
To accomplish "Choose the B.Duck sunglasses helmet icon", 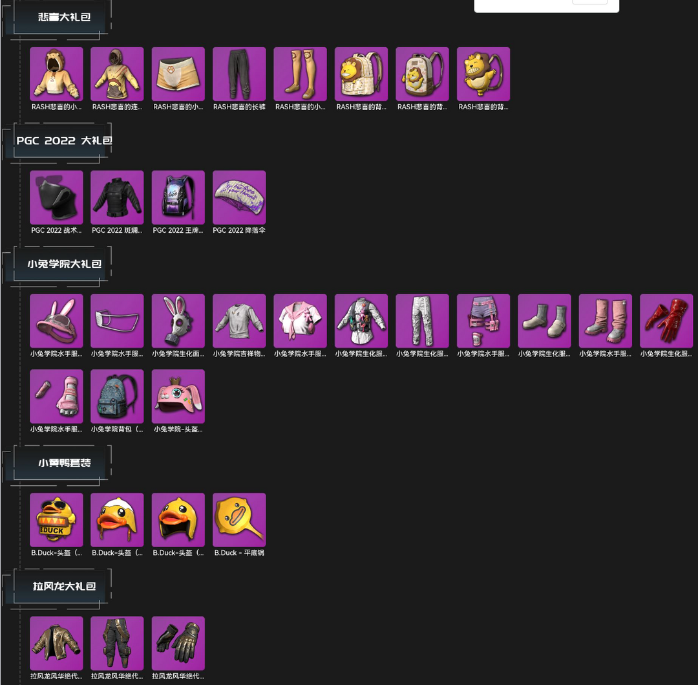I will [56, 520].
